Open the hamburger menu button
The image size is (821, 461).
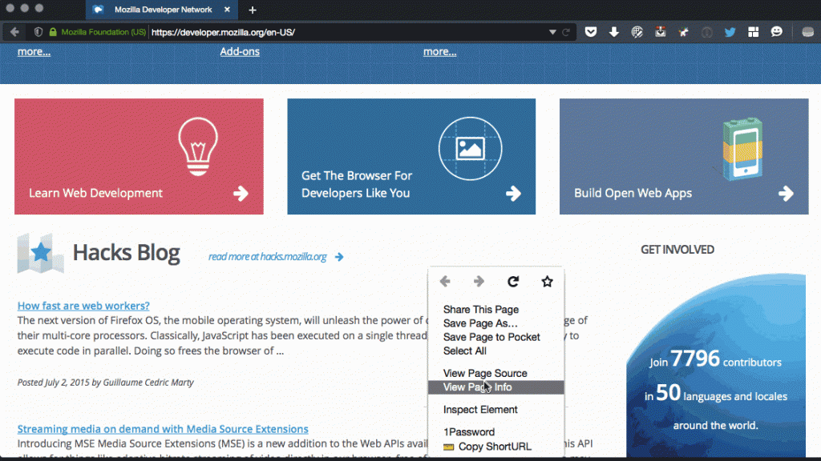[x=808, y=32]
